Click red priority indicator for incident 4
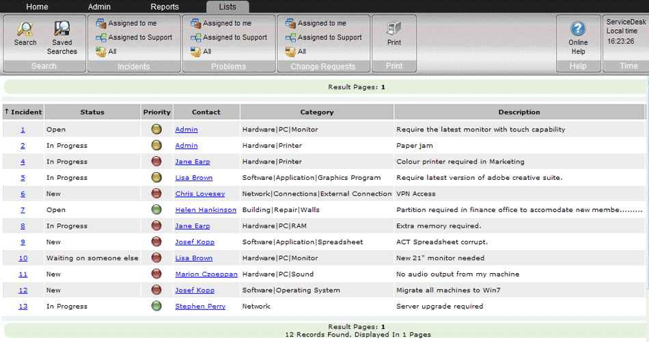The image size is (649, 342). point(156,161)
